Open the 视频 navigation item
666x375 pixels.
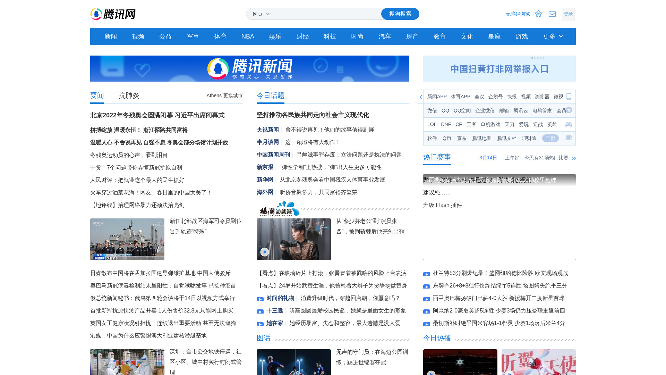[x=138, y=36]
